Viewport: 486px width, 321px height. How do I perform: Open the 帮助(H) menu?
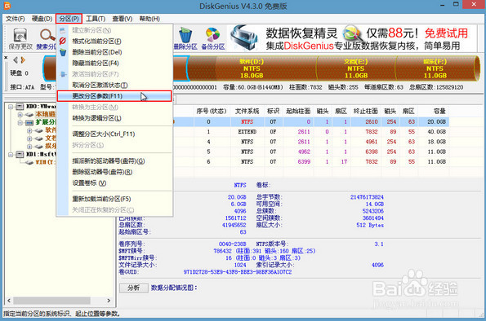click(149, 19)
